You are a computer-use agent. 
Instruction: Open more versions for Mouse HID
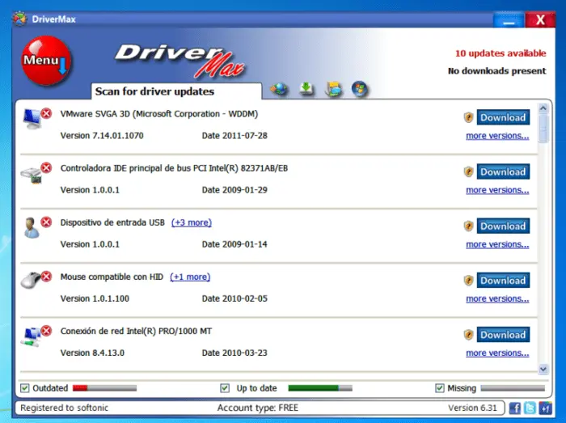tap(497, 298)
